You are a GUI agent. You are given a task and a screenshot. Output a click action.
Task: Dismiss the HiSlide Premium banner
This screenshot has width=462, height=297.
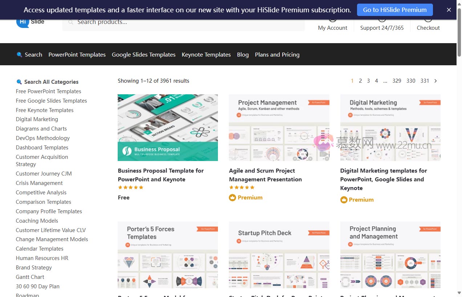449,10
